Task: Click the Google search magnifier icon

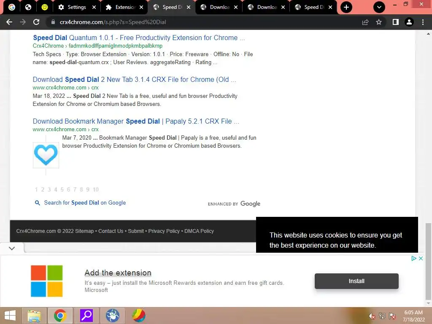Action: pos(37,203)
